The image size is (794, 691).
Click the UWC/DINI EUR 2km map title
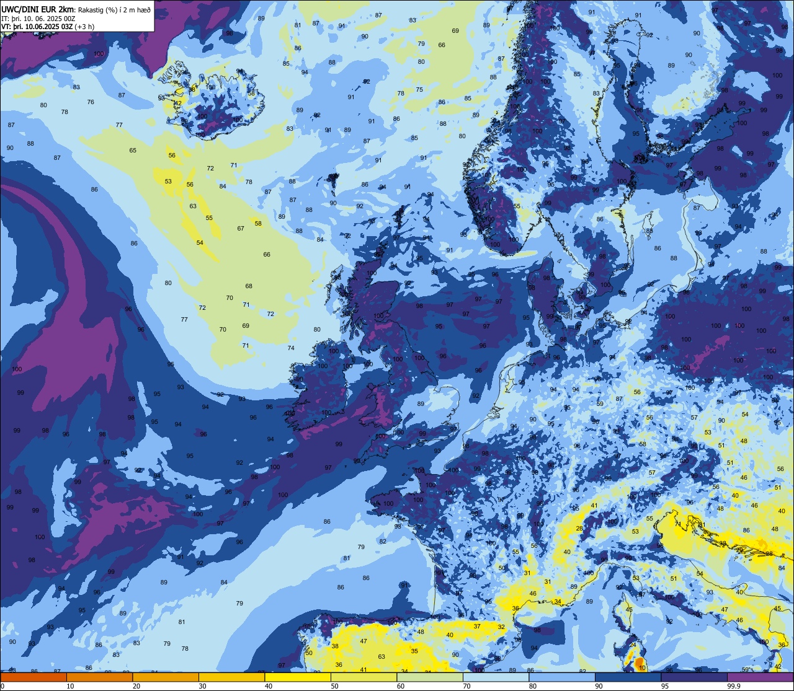point(38,9)
